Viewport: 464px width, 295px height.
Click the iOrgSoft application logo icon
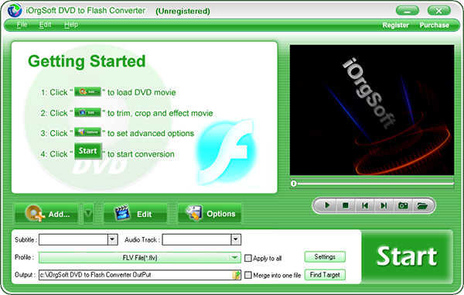pos(15,10)
